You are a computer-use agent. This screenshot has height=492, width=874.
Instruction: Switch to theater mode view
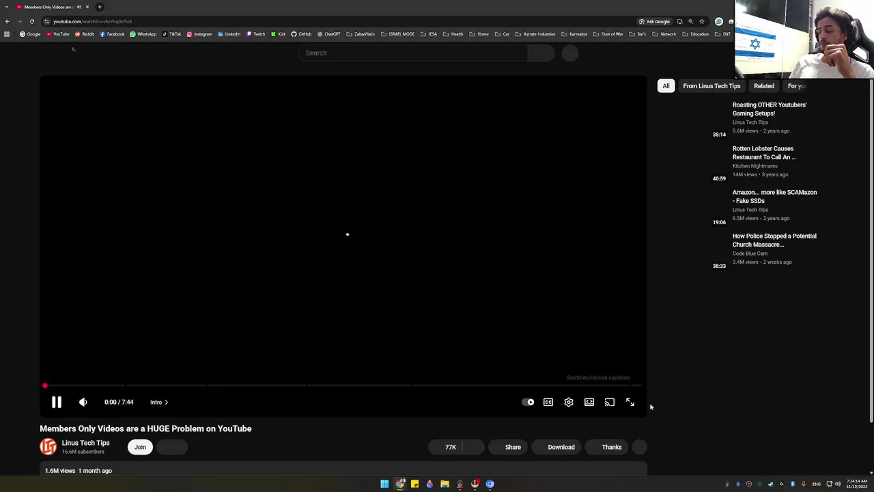point(589,402)
